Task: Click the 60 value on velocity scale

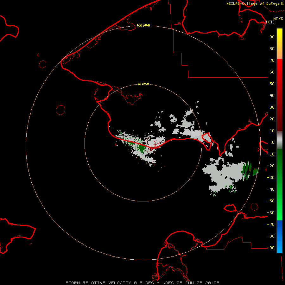Action: [x=272, y=72]
